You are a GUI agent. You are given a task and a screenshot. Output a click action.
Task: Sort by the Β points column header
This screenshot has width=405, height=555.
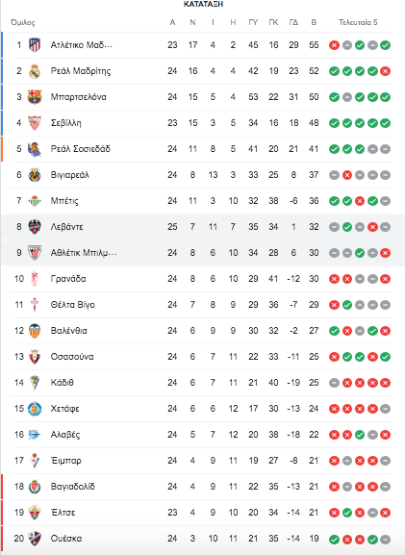point(314,23)
